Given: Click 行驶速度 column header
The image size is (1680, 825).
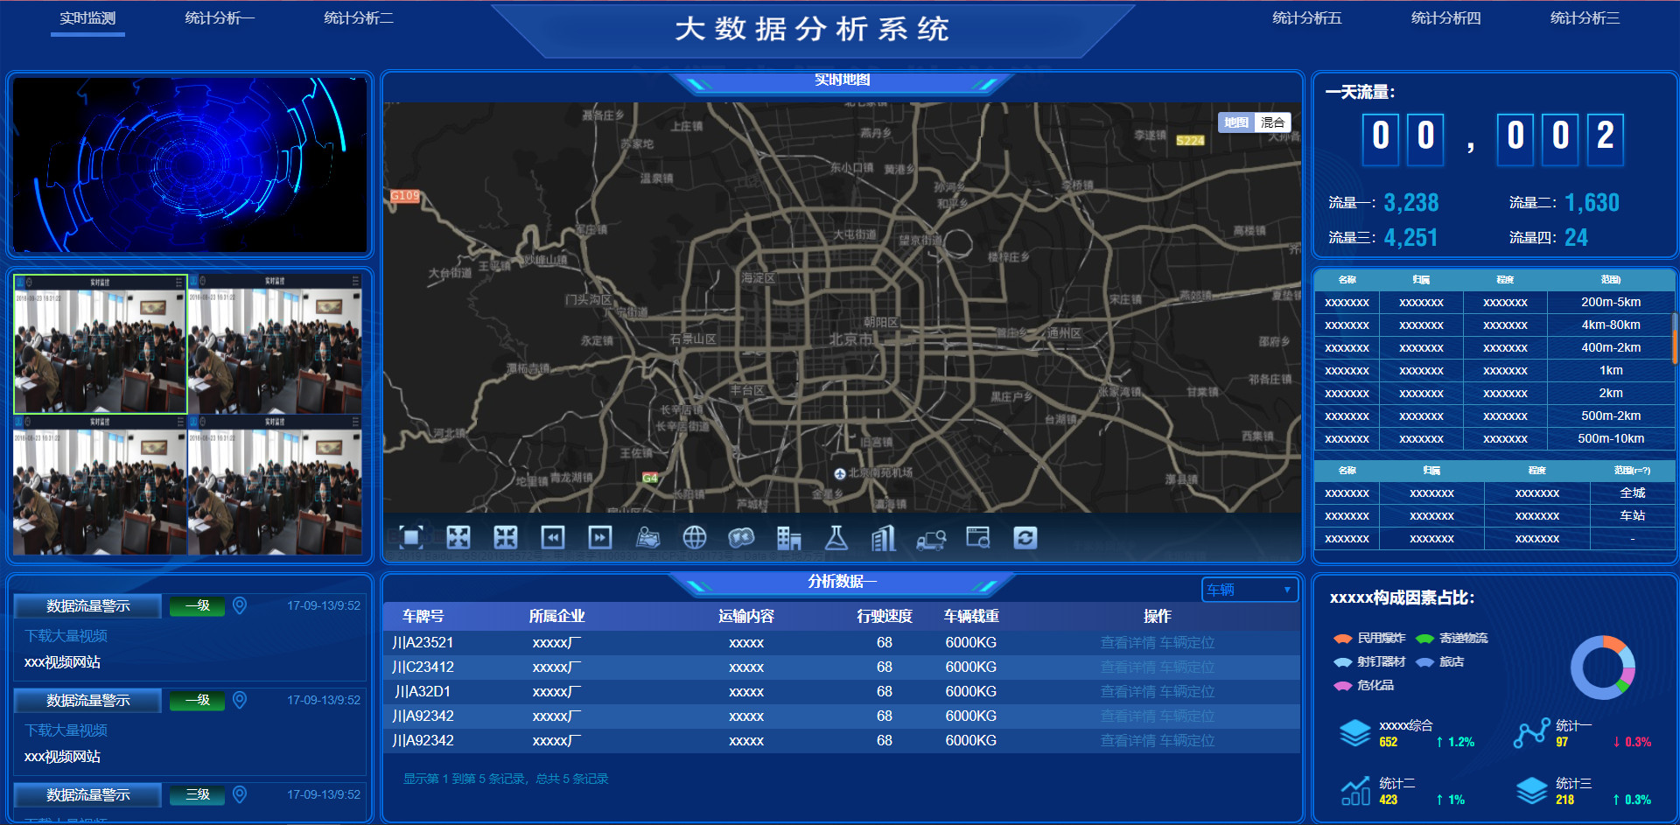Looking at the screenshot, I should click(x=885, y=616).
